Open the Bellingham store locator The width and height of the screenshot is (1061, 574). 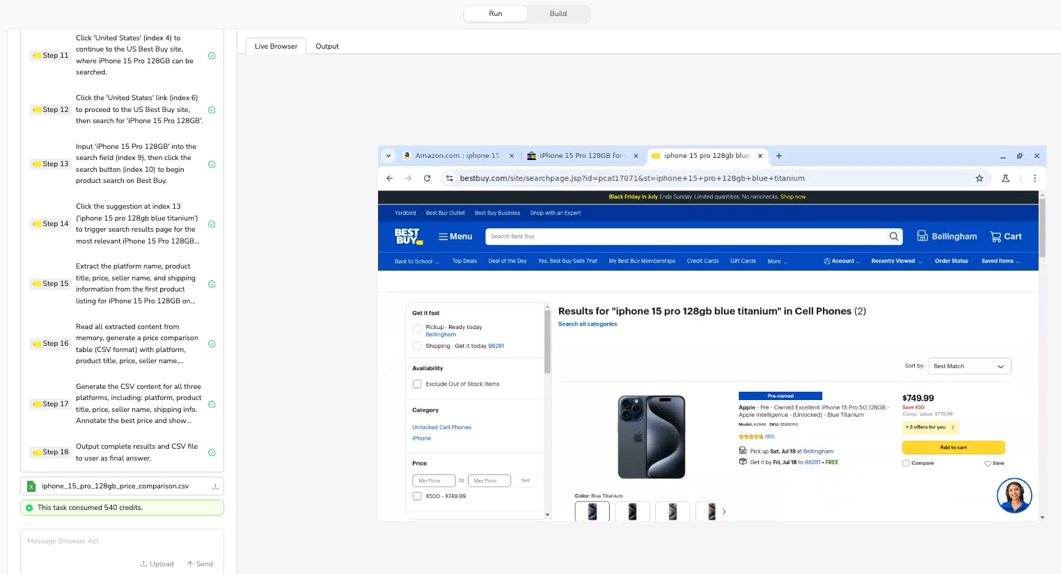[947, 237]
